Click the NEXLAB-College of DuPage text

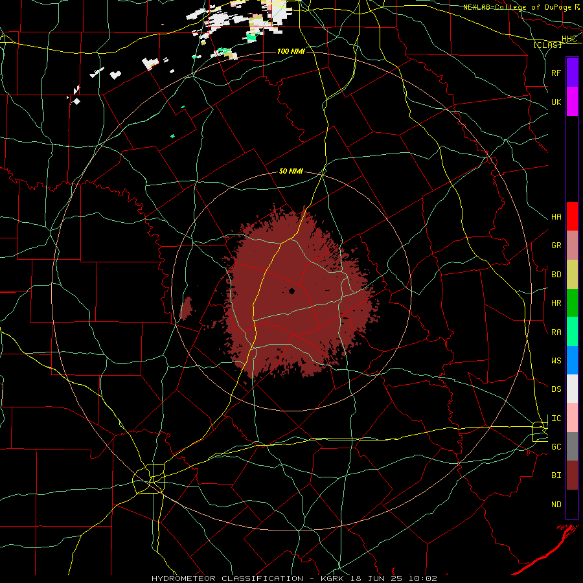tap(518, 7)
